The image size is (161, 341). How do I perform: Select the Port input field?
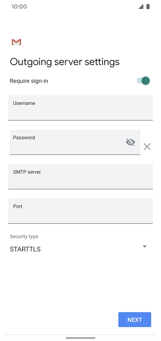click(x=80, y=211)
